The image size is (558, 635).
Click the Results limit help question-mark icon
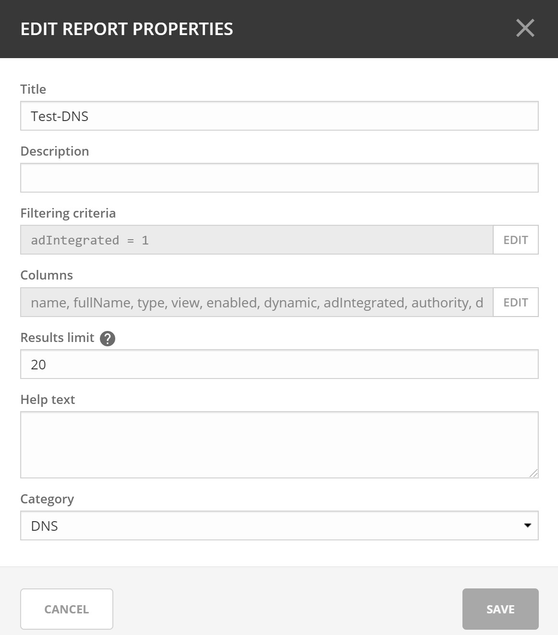(x=108, y=339)
